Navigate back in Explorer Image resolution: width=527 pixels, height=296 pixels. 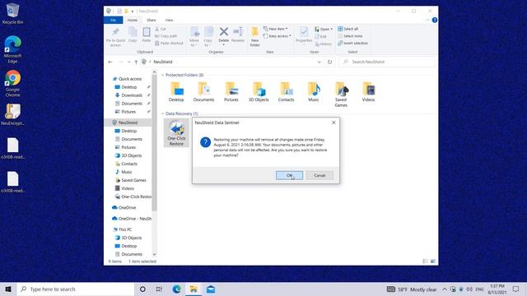[x=110, y=62]
